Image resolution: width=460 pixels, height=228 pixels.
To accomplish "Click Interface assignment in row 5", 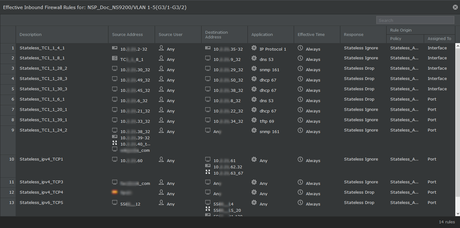I will click(437, 89).
